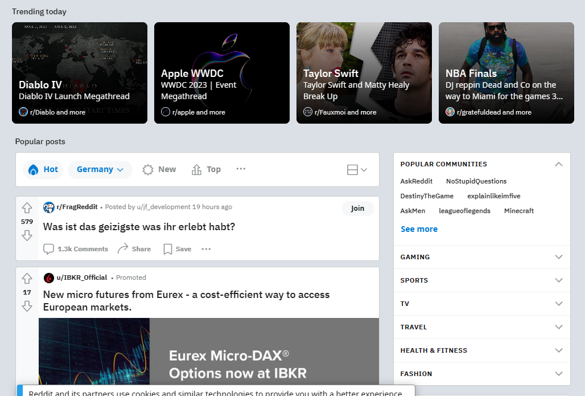Screen dimensions: 585x396
Task: Open more sort options ellipsis
Action: pos(241,169)
